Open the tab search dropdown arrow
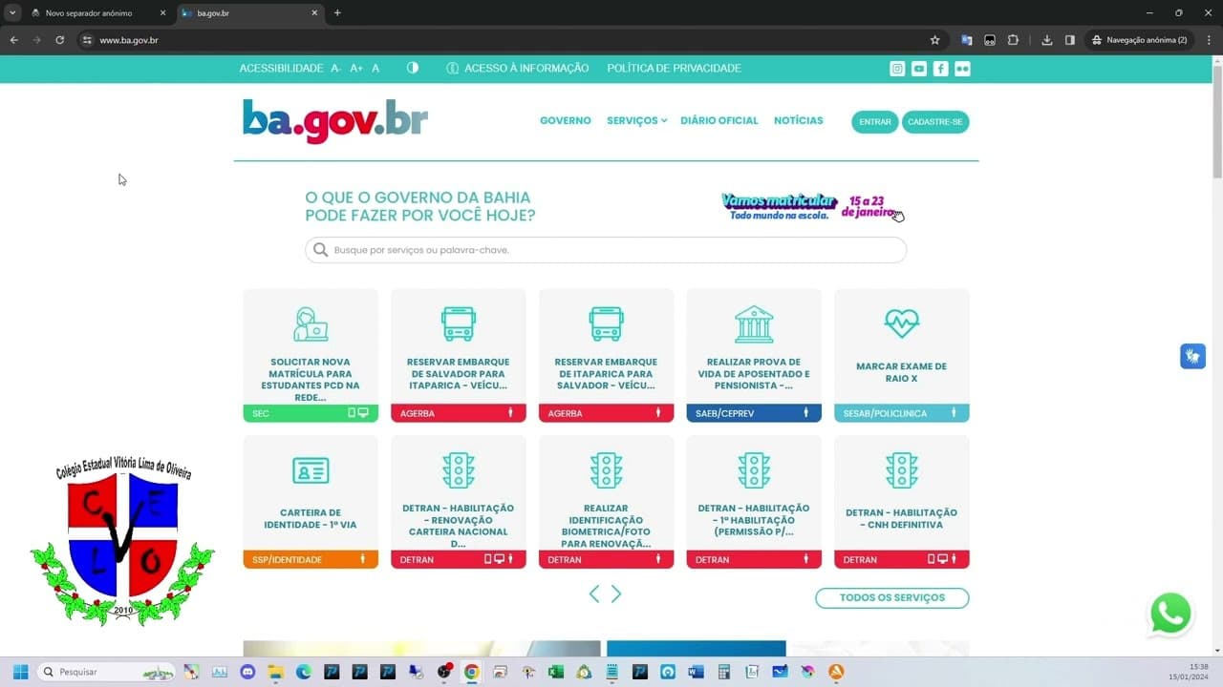Image resolution: width=1223 pixels, height=687 pixels. point(12,12)
